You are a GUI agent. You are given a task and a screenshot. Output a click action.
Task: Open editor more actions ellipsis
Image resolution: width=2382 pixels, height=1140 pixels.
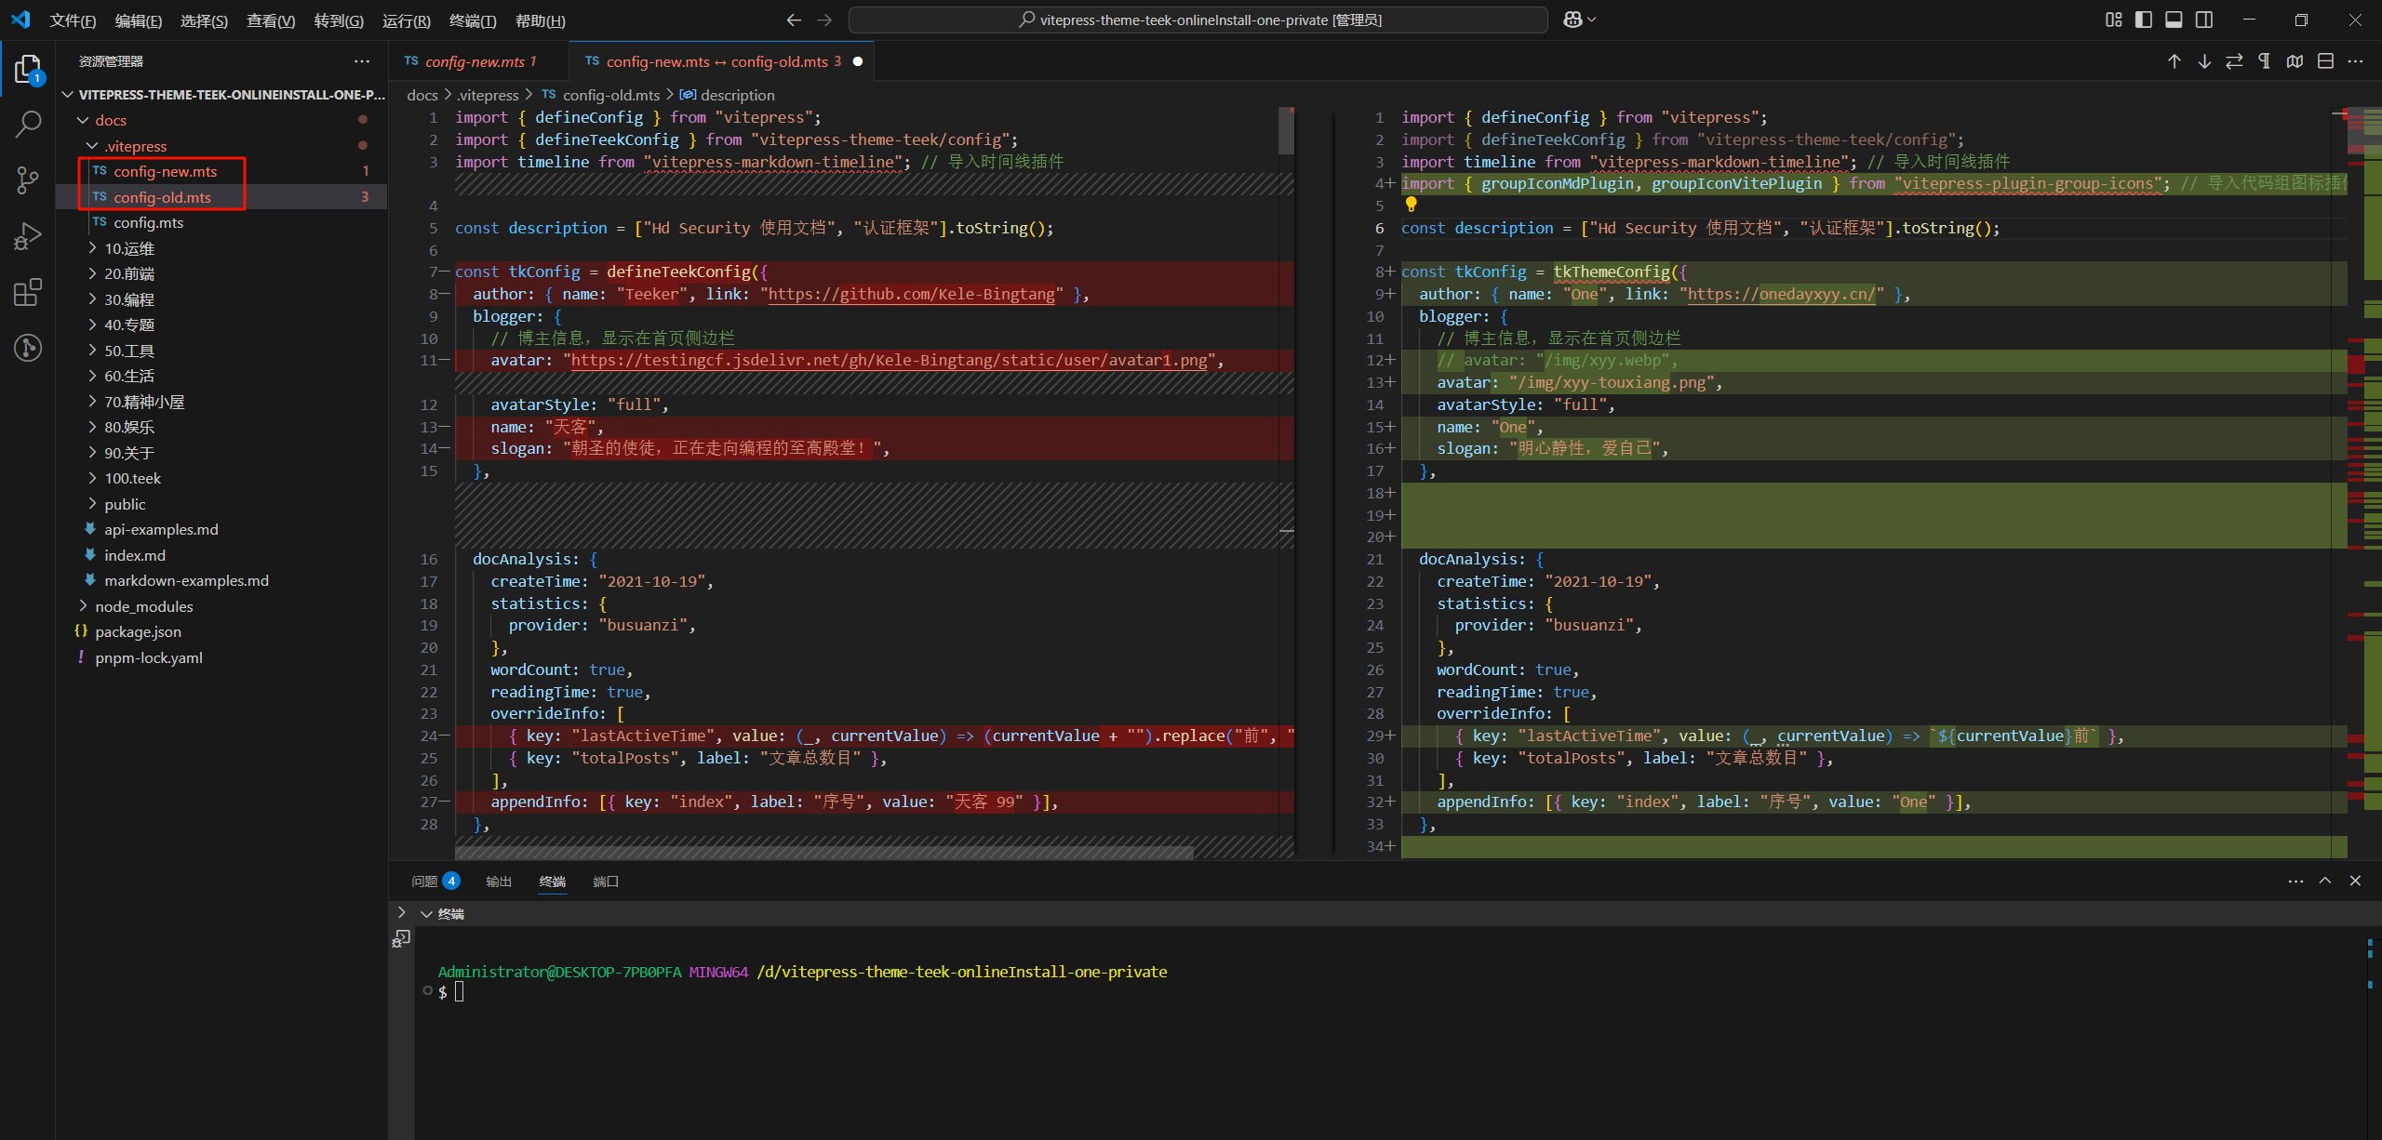2355,61
